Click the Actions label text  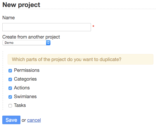point(22,88)
